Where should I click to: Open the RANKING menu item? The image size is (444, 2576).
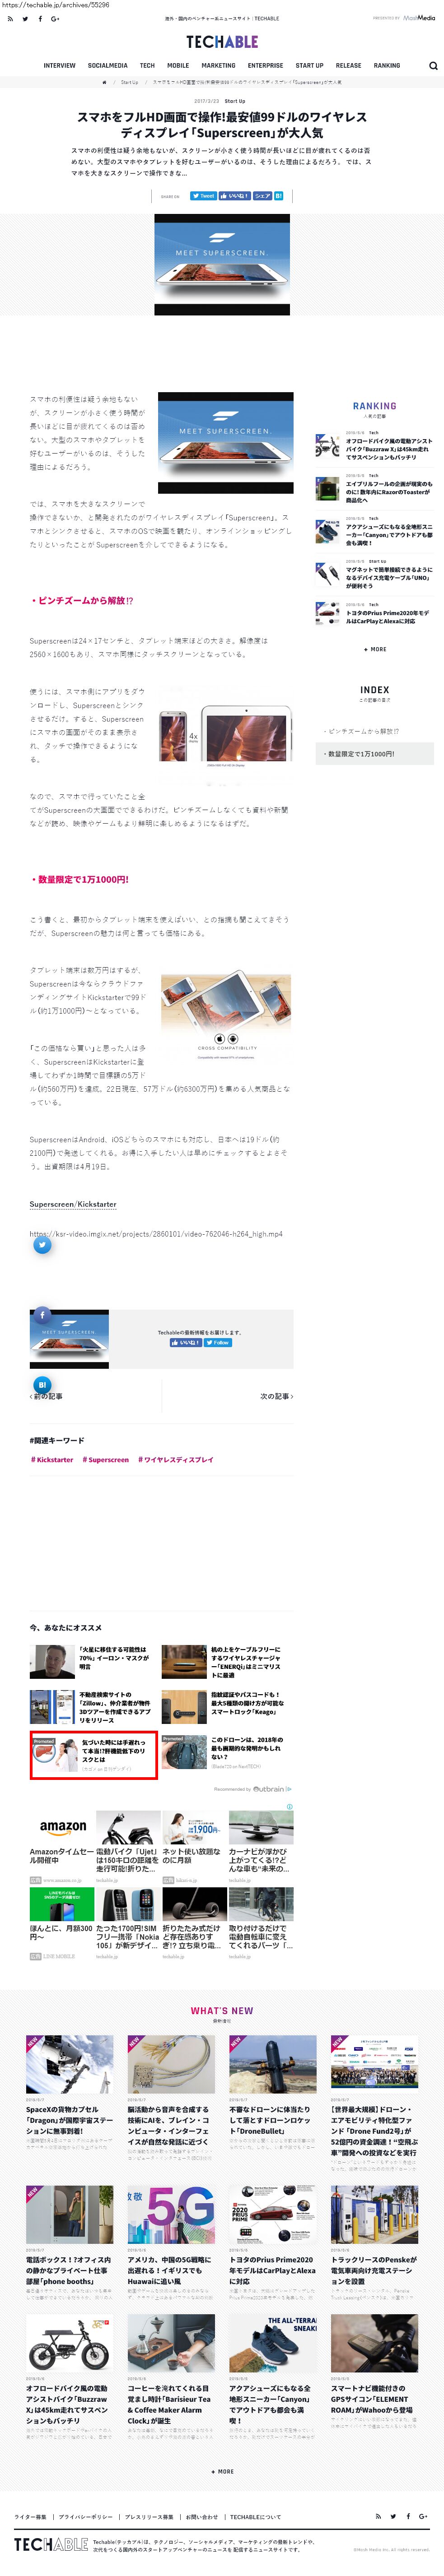coord(387,65)
